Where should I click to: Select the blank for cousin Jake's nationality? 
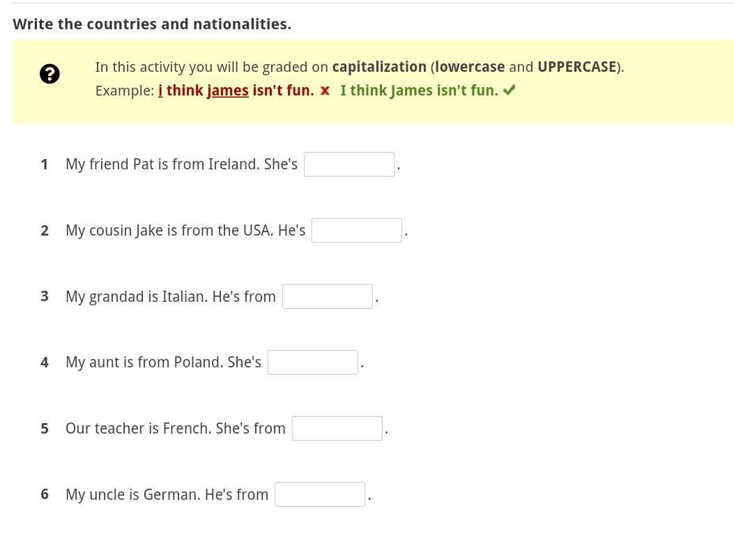(x=356, y=231)
